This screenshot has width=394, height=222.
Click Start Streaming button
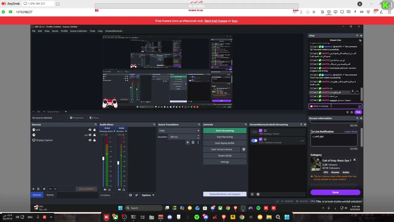point(225,131)
